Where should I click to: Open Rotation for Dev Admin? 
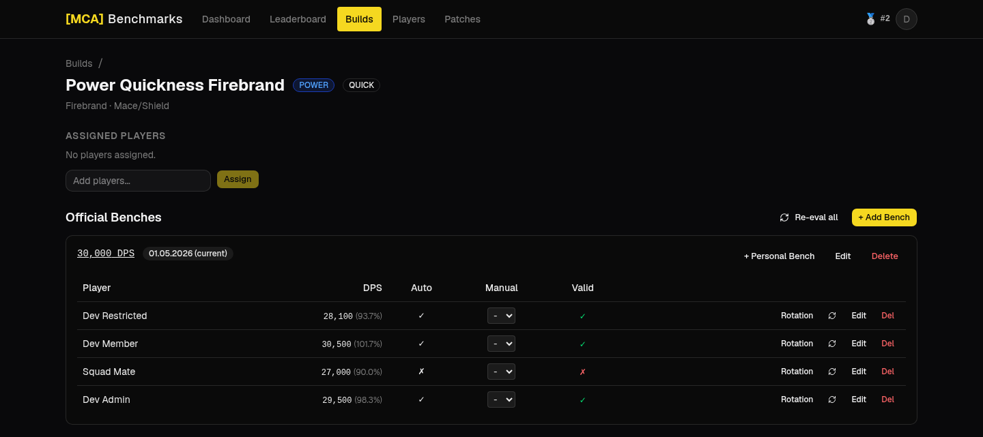797,400
